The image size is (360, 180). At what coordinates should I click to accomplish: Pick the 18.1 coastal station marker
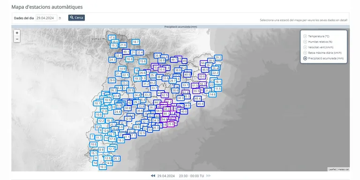click(x=218, y=82)
